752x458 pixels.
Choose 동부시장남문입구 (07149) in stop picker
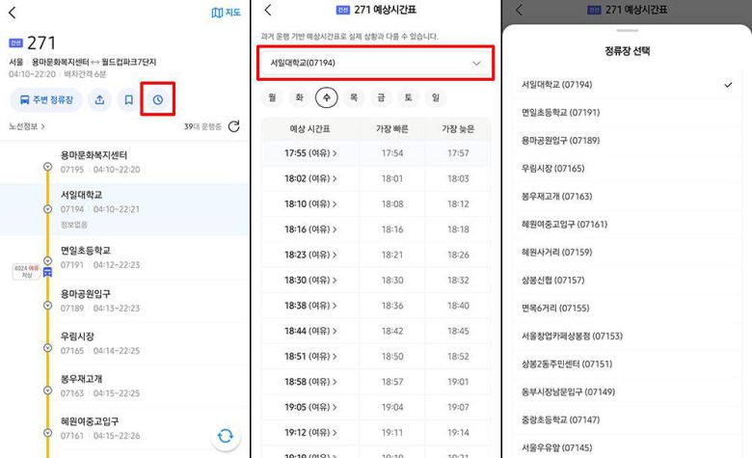628,391
